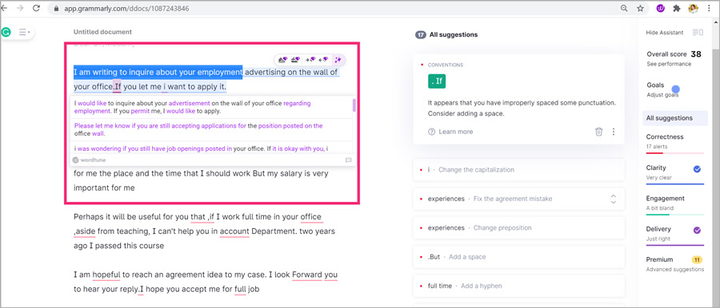Click the underlined '.If' error in the document
Image resolution: width=720 pixels, height=308 pixels.
tap(117, 86)
